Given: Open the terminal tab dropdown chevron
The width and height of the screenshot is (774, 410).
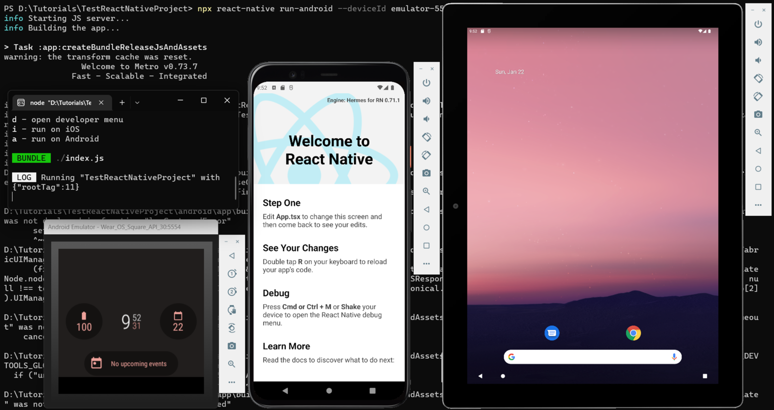Looking at the screenshot, I should pos(137,102).
